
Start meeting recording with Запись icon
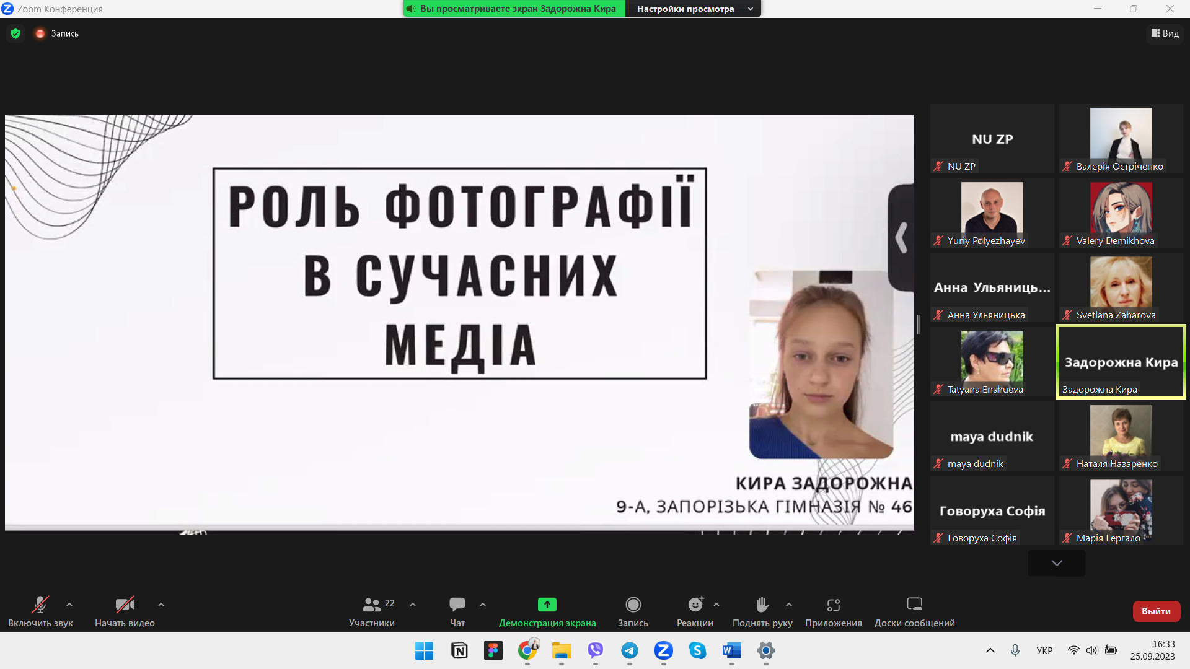click(x=633, y=605)
